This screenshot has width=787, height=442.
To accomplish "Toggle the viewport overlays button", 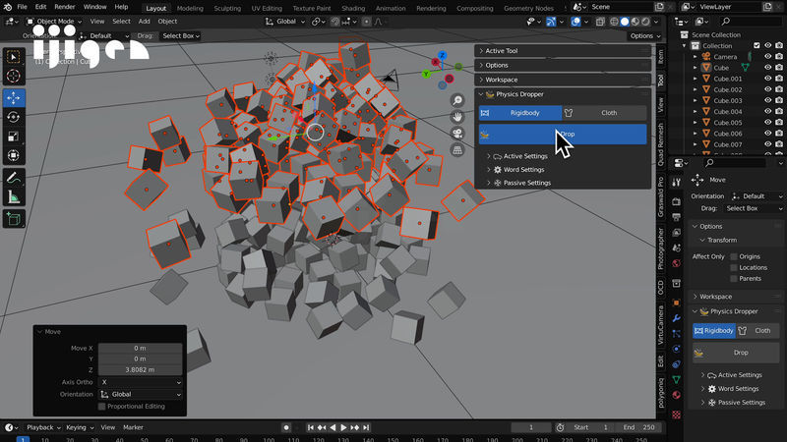I will [575, 22].
